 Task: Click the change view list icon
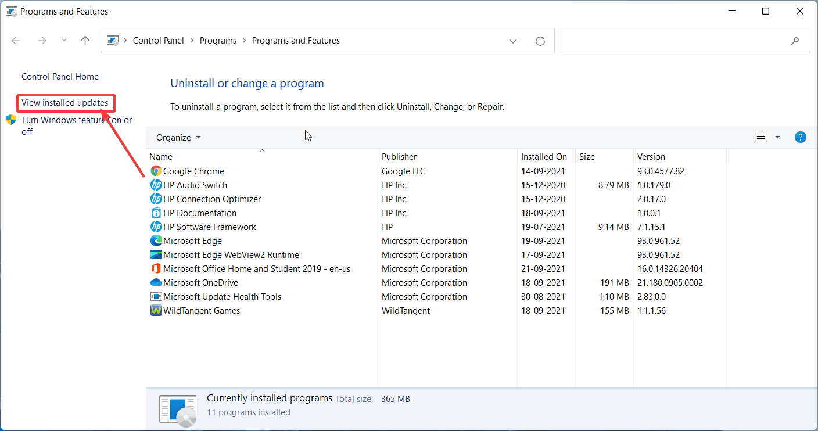coord(761,137)
